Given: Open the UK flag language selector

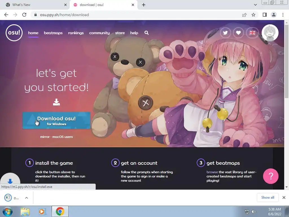Looking at the screenshot, I should coord(252,33).
